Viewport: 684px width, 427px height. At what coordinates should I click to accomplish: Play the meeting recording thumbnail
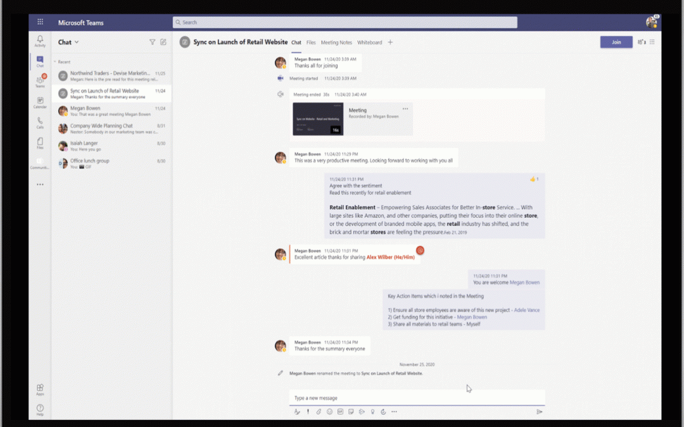click(318, 119)
